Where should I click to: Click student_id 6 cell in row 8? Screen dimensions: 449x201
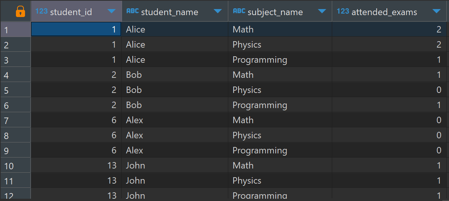tap(76, 135)
